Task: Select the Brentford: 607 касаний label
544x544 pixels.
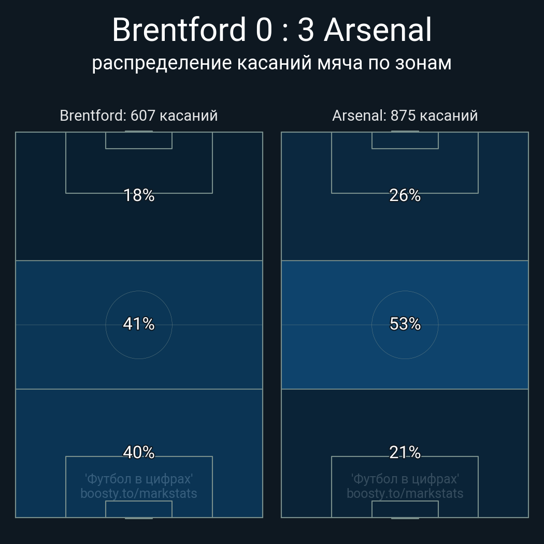Action: (139, 115)
